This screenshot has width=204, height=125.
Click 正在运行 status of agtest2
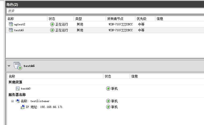click(62, 24)
